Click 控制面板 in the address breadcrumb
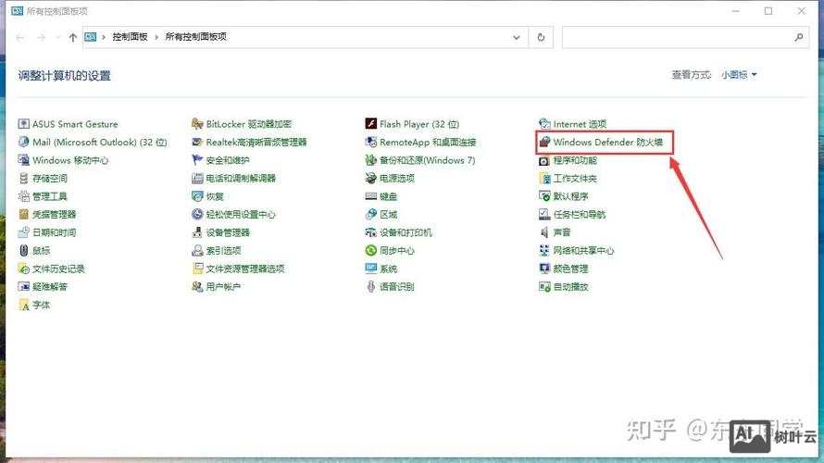This screenshot has height=463, width=824. pos(130,37)
